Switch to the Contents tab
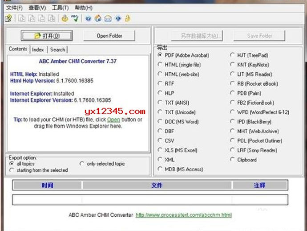 pyautogui.click(x=18, y=49)
